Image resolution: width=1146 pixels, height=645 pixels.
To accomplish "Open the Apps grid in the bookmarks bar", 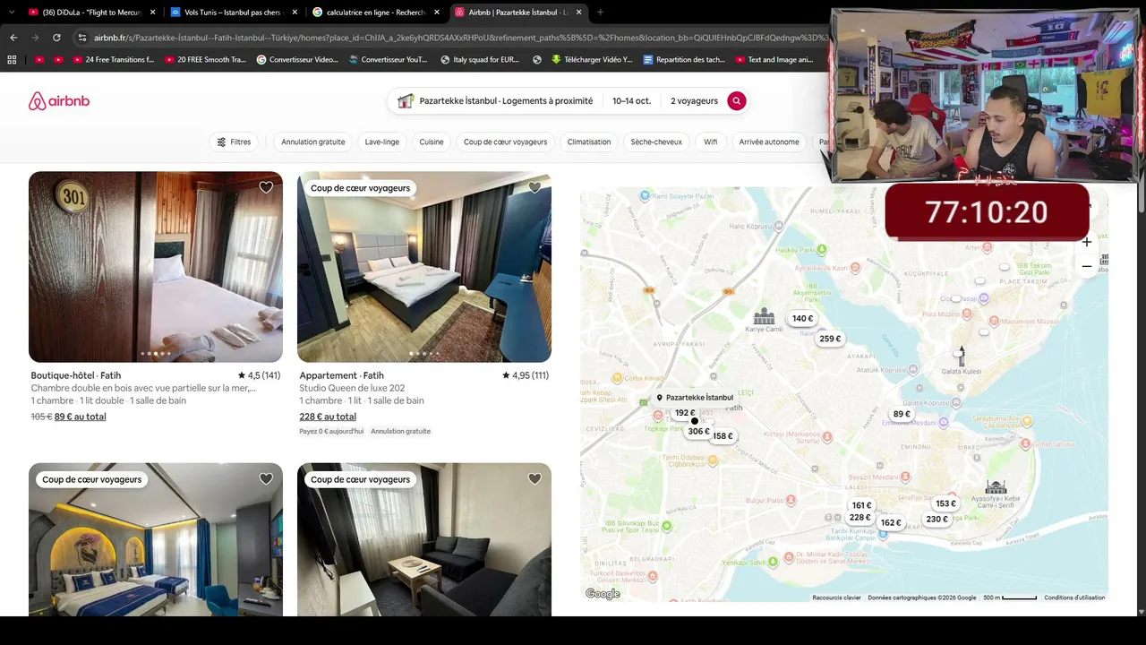I will tap(12, 60).
